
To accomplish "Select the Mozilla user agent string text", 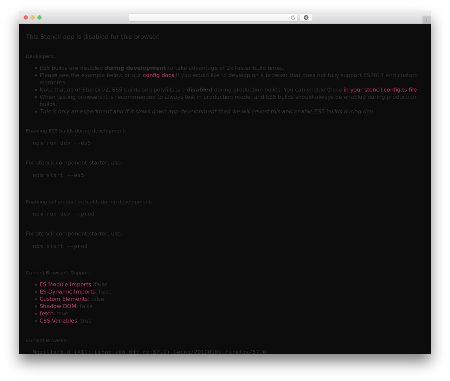I will pos(149,351).
